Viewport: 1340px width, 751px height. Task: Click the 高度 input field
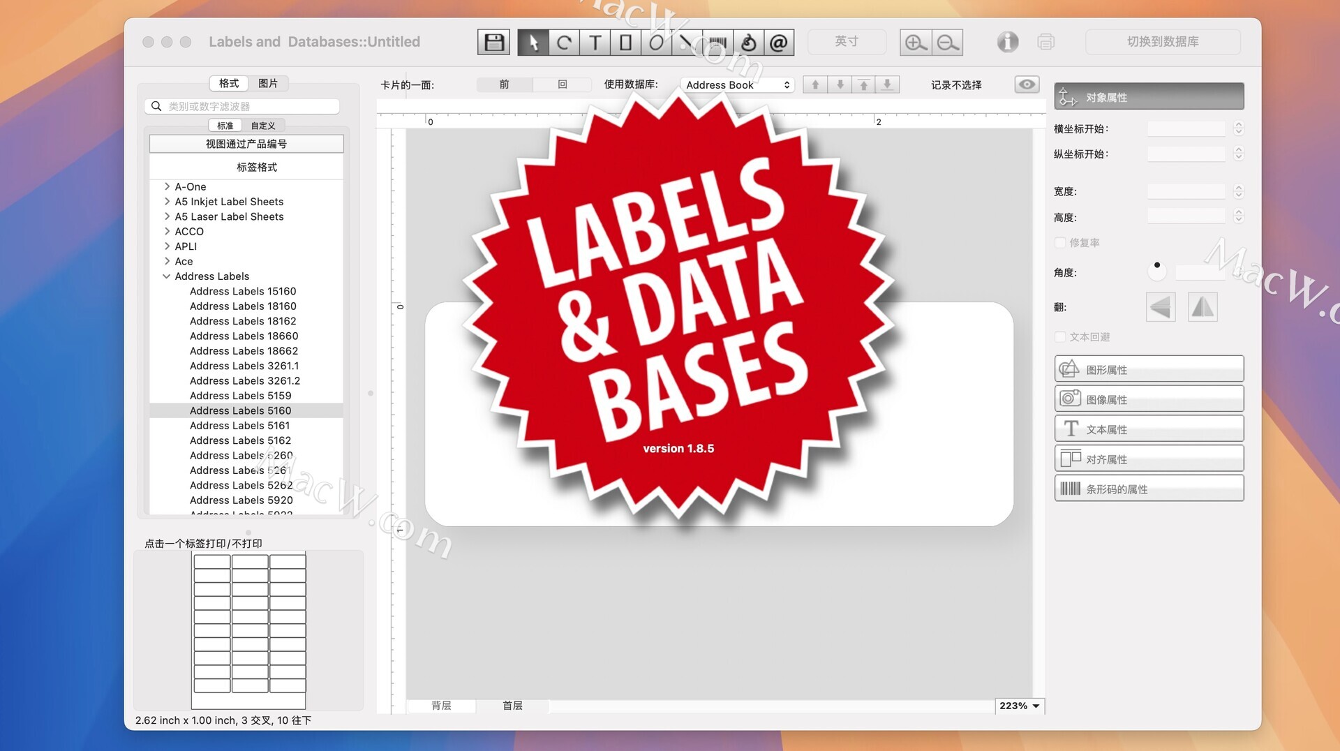point(1186,216)
